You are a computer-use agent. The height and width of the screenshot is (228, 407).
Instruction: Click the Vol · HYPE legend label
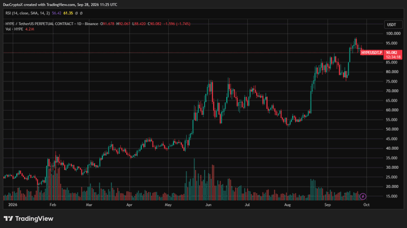(x=14, y=29)
